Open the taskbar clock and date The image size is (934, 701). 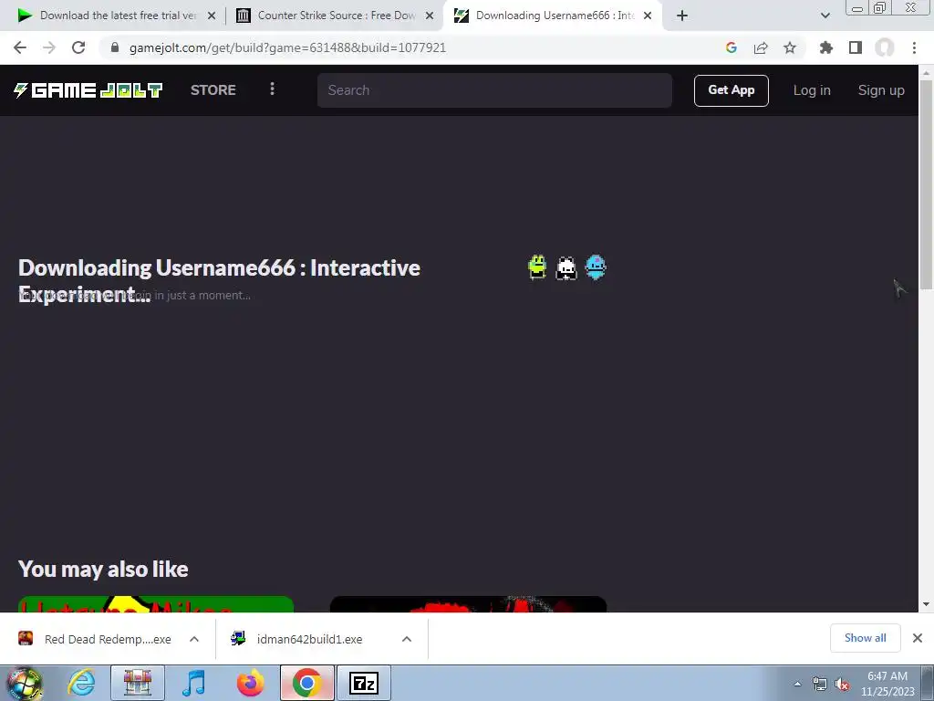887,684
